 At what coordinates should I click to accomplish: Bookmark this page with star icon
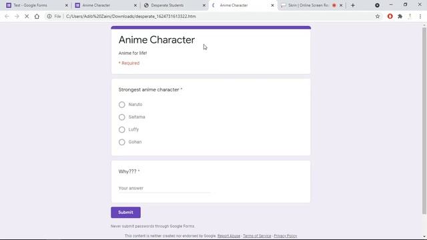click(378, 16)
